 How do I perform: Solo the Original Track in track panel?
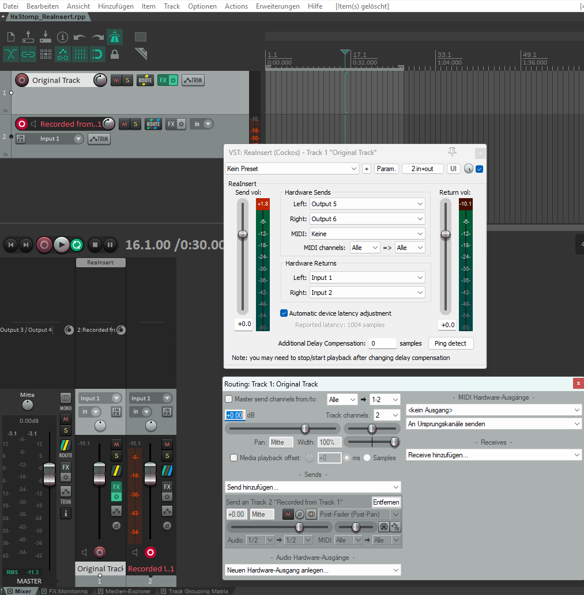[x=127, y=80]
